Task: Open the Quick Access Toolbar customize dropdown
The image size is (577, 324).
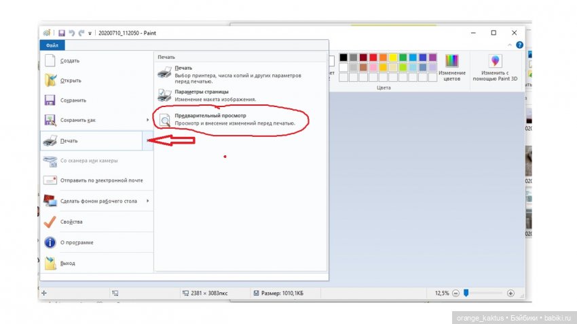Action: pos(90,33)
